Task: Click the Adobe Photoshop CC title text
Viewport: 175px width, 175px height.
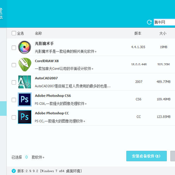Action: click(52, 113)
